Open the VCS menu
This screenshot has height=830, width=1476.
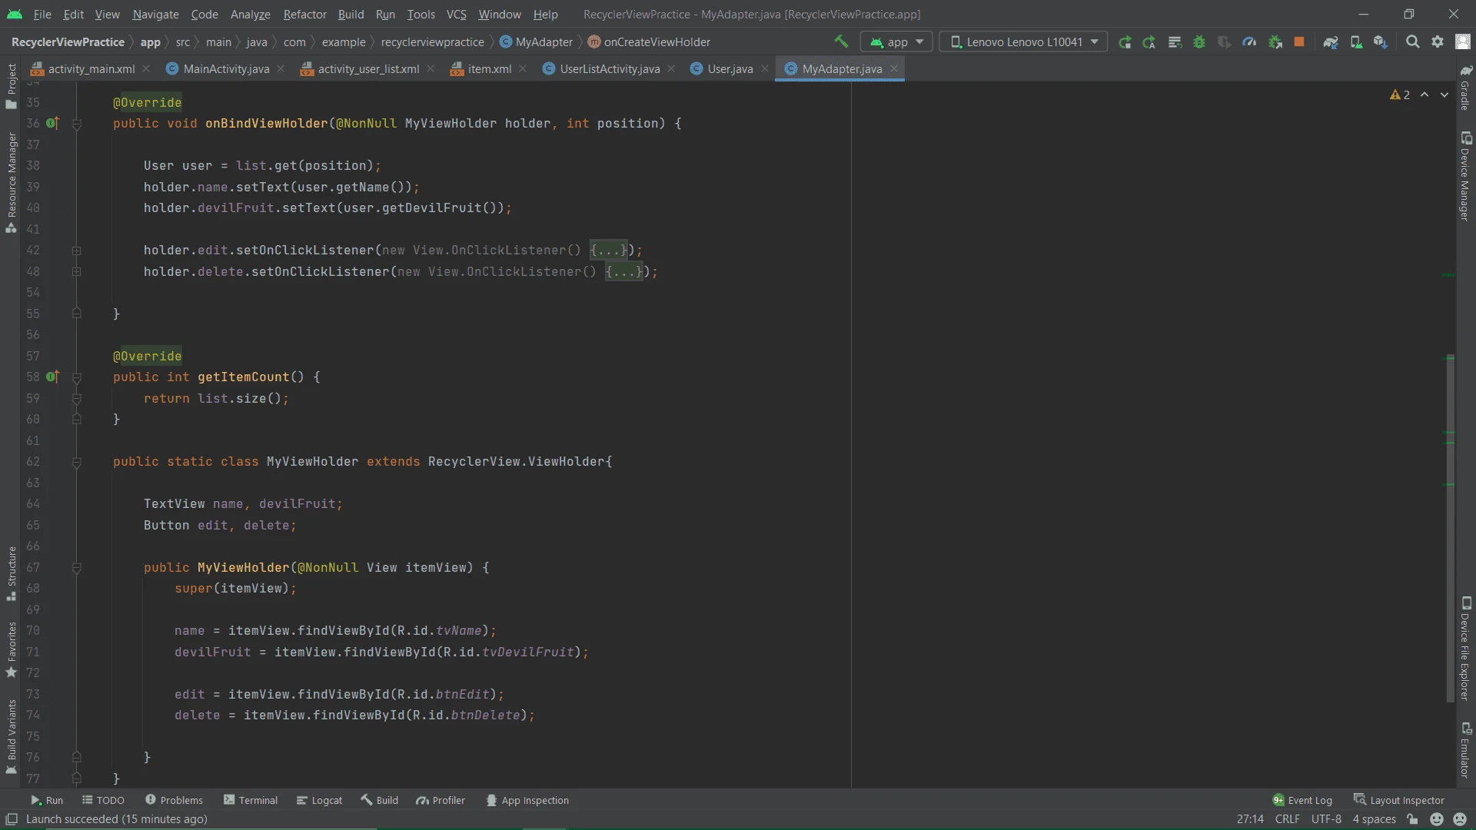click(456, 14)
